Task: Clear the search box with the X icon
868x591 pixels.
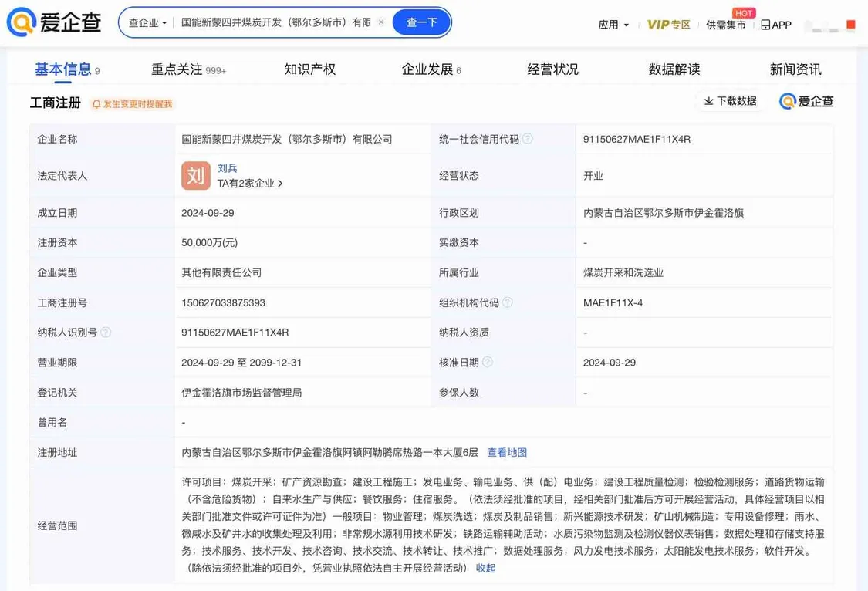Action: tap(379, 22)
